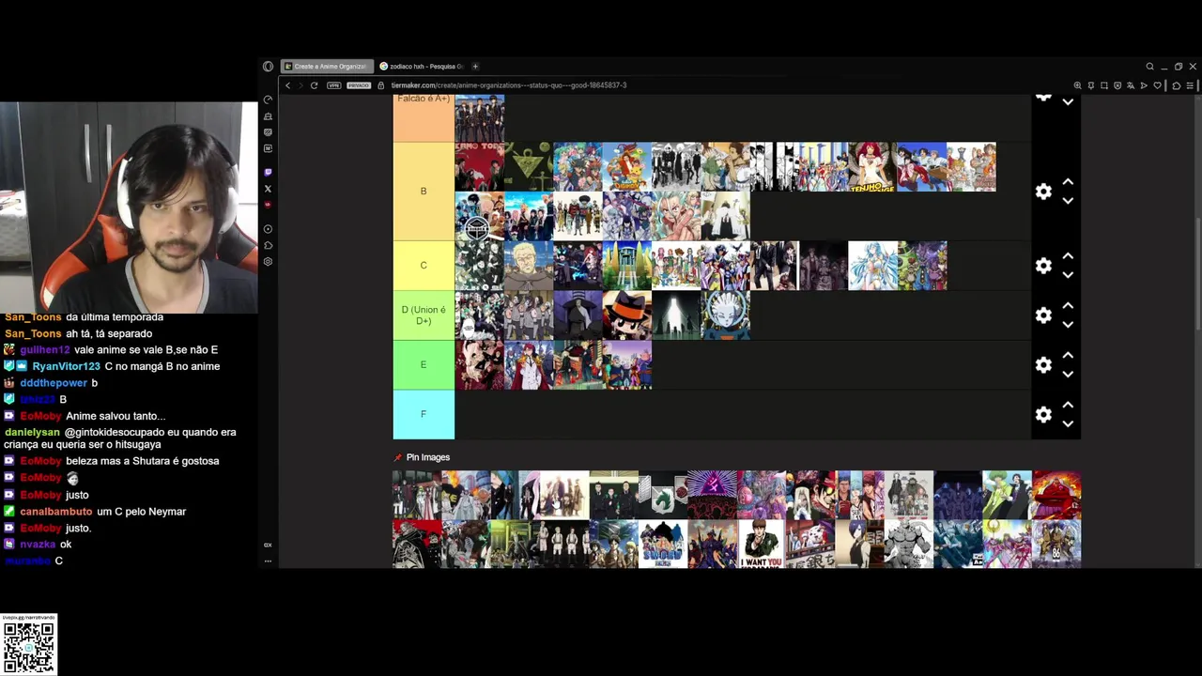Go back with browser back arrow
The width and height of the screenshot is (1202, 676).
[288, 85]
